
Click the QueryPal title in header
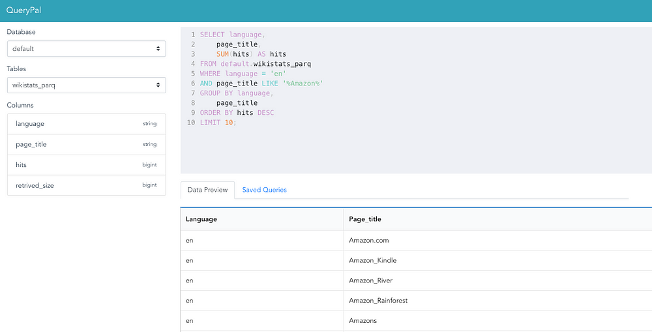[x=23, y=11]
